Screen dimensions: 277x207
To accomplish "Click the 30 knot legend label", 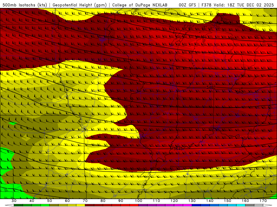I will point(14,201).
